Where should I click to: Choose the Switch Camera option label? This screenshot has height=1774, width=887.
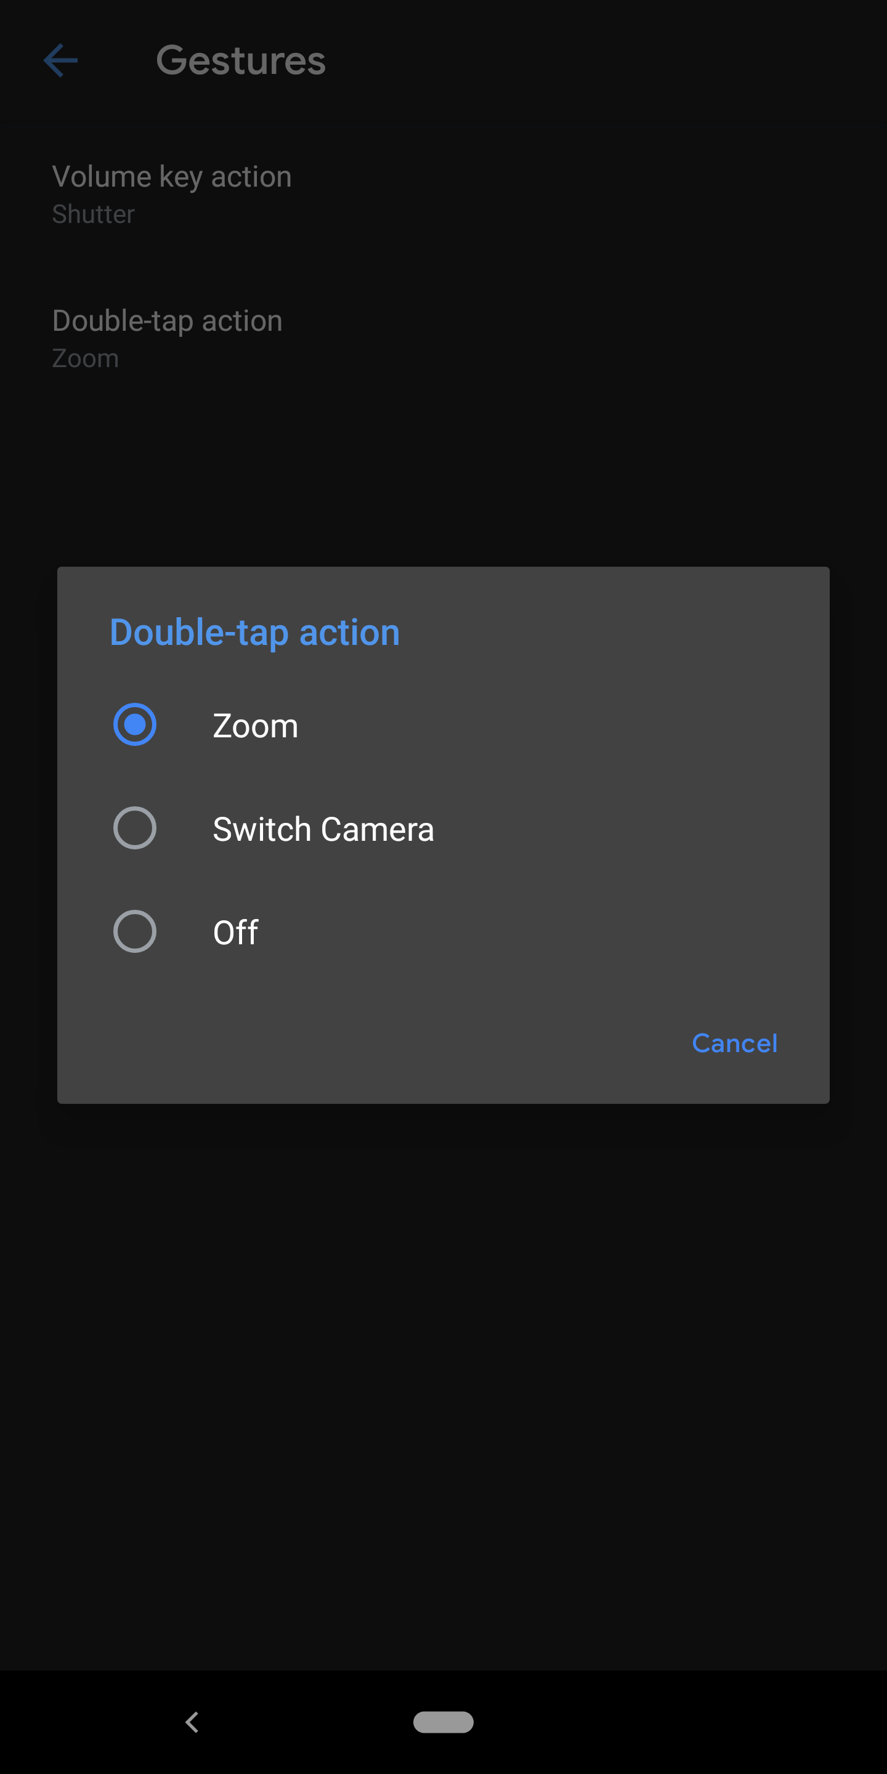(x=323, y=829)
